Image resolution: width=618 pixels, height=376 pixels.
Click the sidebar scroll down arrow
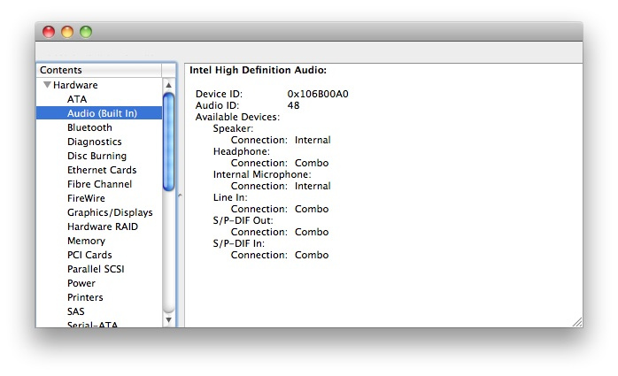[169, 319]
